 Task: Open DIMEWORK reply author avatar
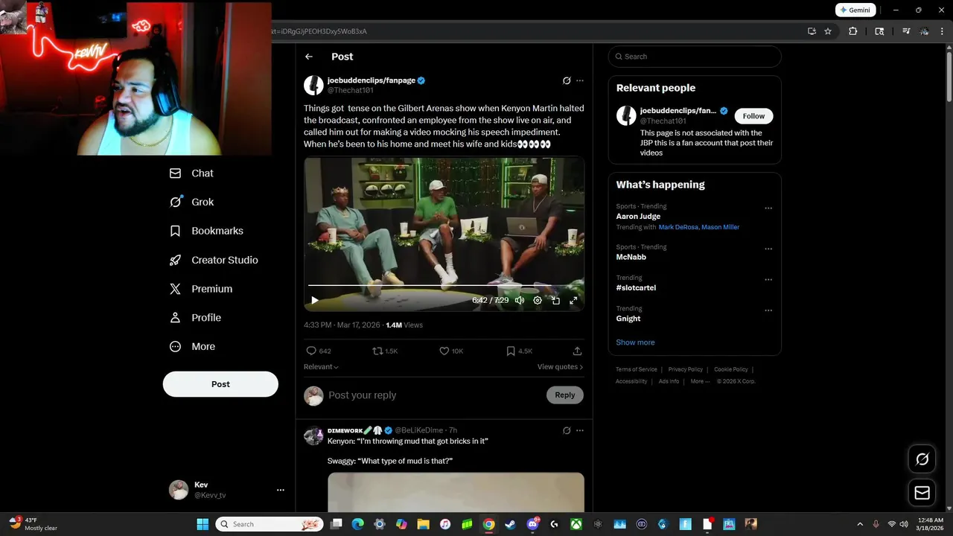click(313, 435)
